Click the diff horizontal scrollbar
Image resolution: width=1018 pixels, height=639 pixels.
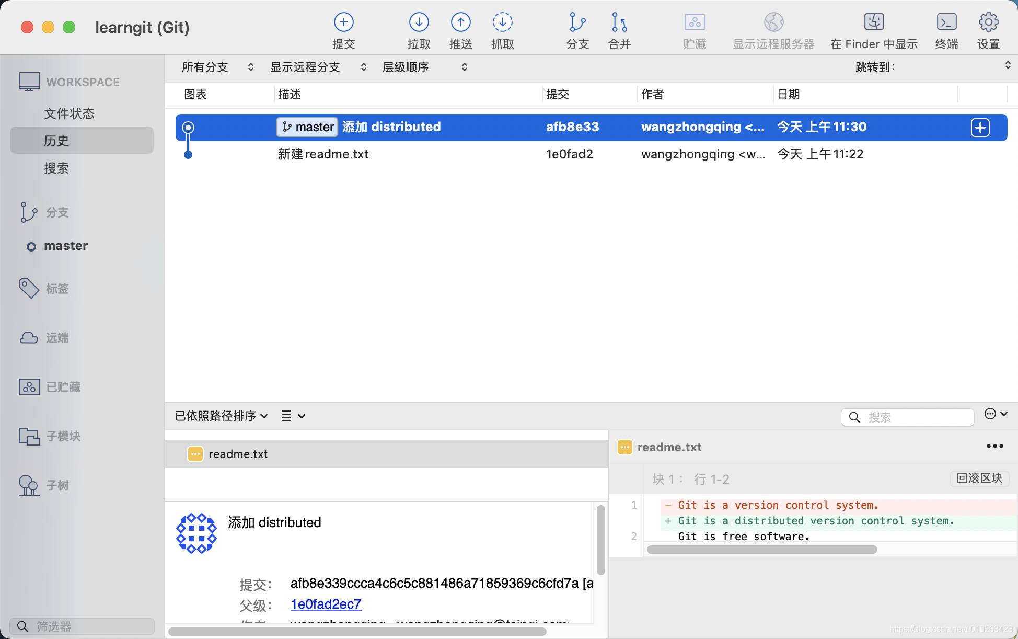pyautogui.click(x=761, y=550)
